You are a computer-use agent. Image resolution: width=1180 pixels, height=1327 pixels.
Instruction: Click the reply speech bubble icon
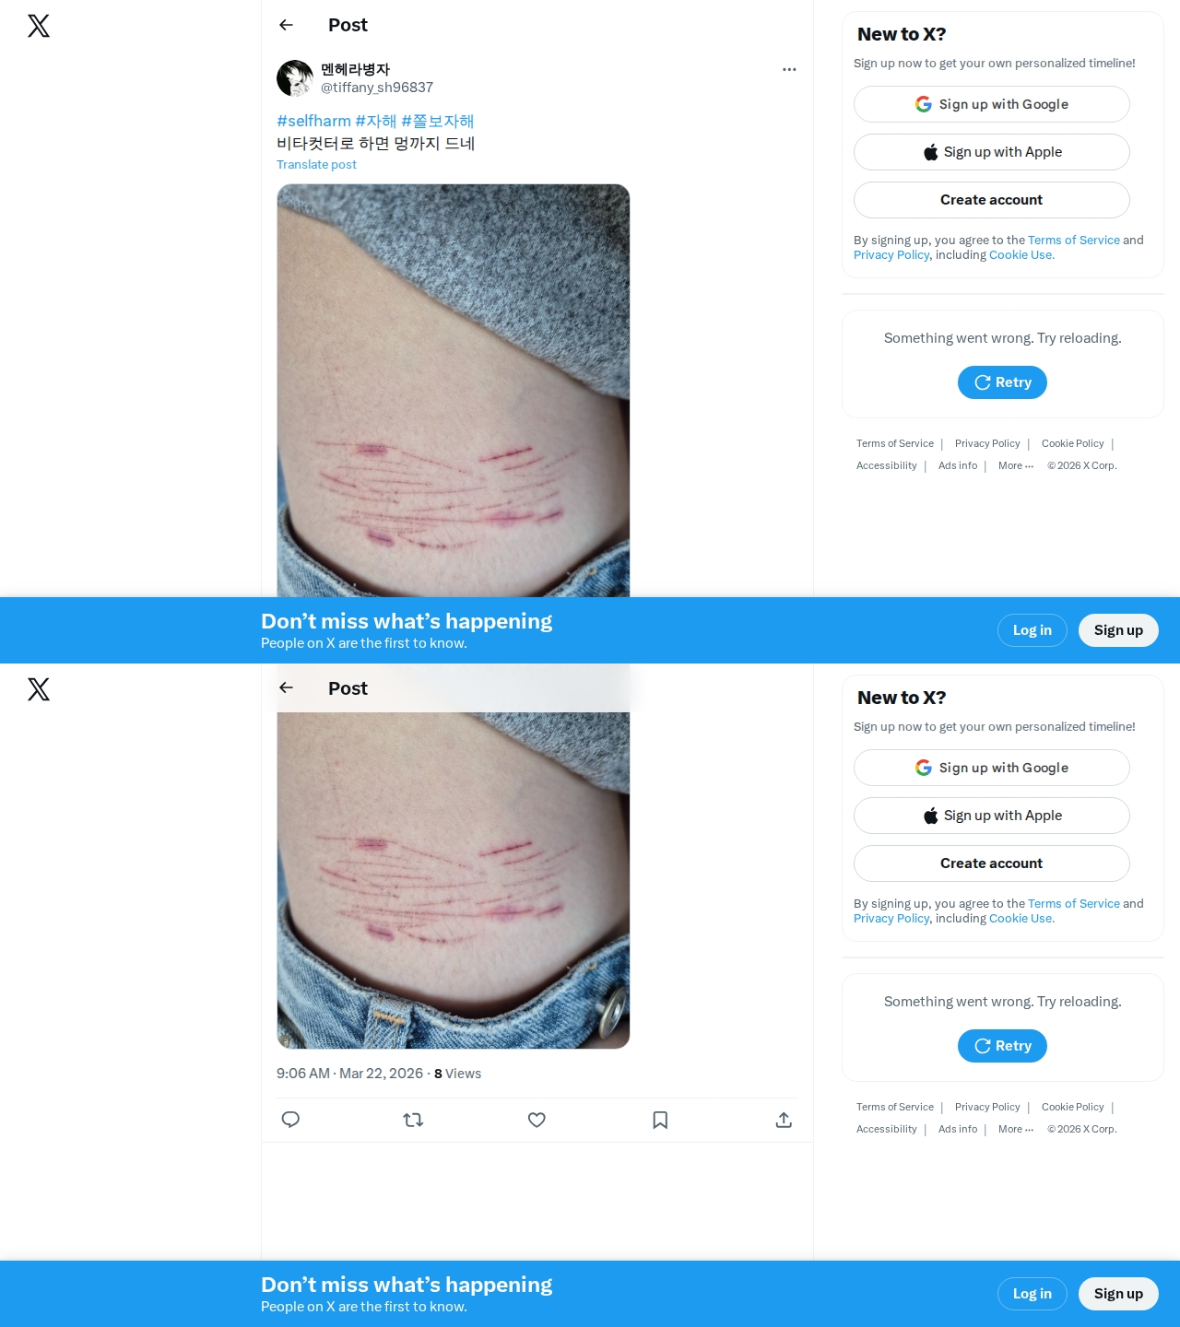(x=290, y=1120)
